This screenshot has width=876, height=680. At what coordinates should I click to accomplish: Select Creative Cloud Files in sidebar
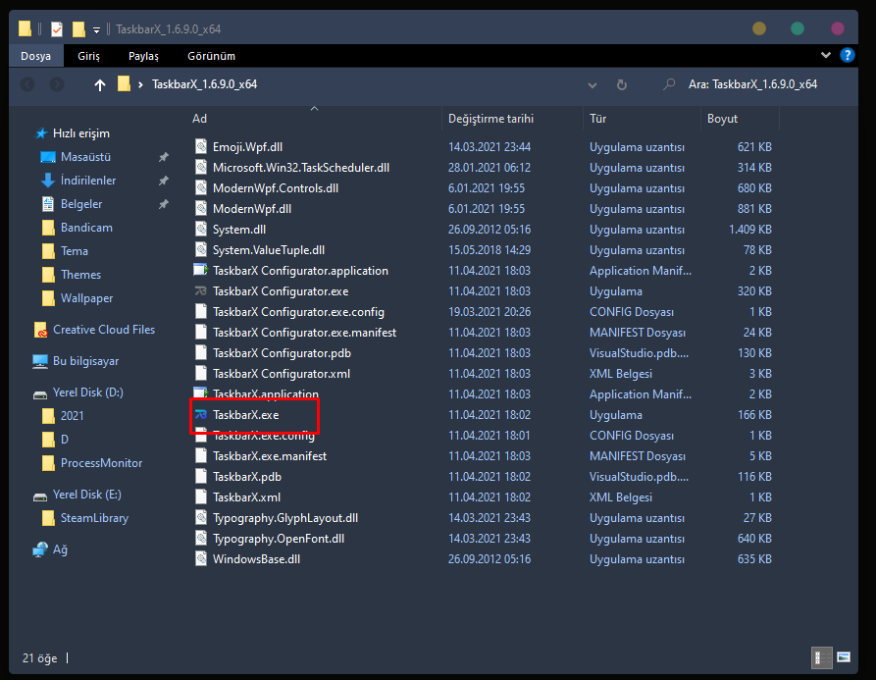point(103,330)
